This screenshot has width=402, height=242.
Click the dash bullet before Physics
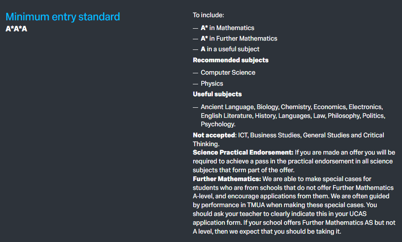click(195, 84)
